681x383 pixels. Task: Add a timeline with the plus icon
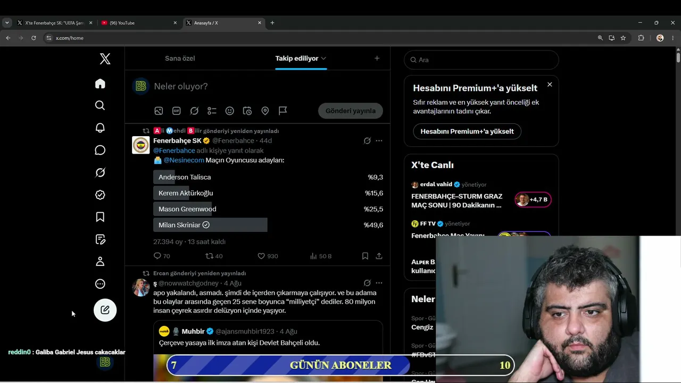click(377, 59)
